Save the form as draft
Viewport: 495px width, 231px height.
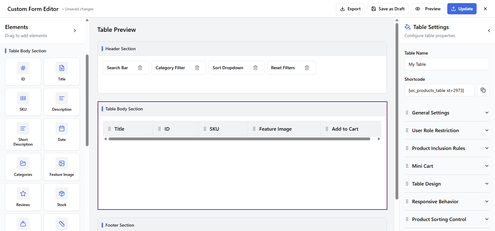click(x=388, y=9)
